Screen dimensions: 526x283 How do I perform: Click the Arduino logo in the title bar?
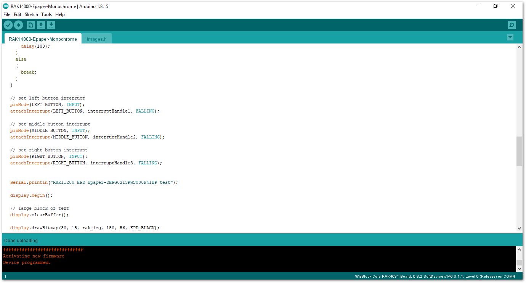[6, 6]
